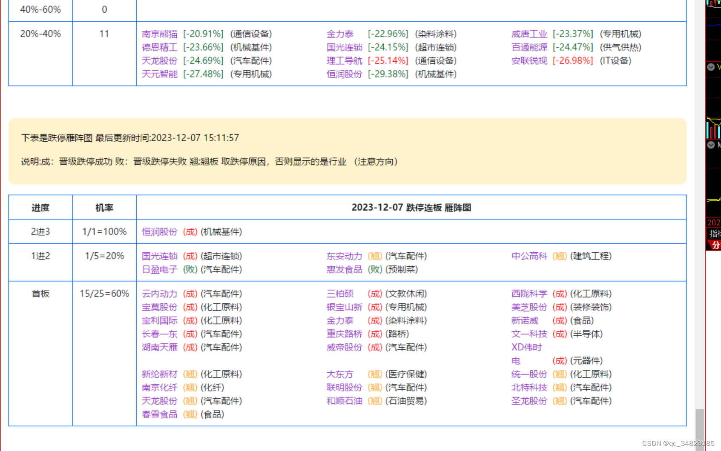Open the 惠发食品 stock link

344,269
